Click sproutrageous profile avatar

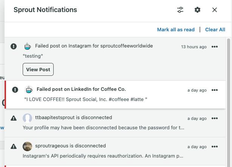27,147
